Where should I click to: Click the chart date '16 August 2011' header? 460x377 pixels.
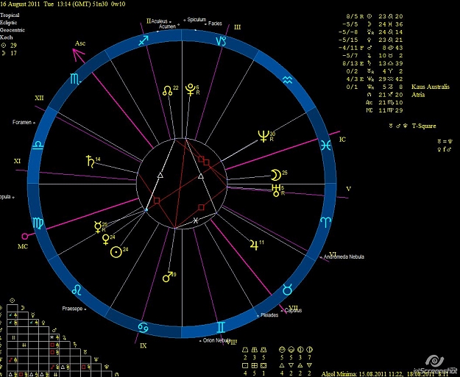click(x=20, y=4)
